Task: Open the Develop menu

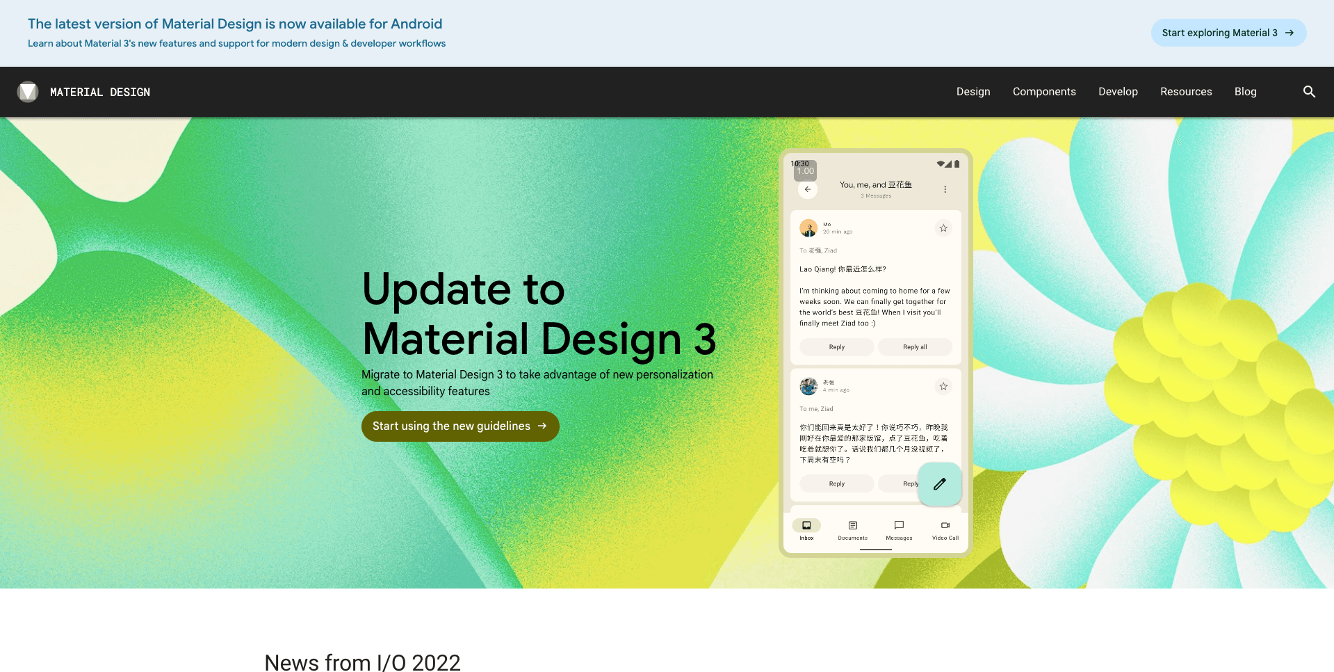Action: tap(1118, 92)
